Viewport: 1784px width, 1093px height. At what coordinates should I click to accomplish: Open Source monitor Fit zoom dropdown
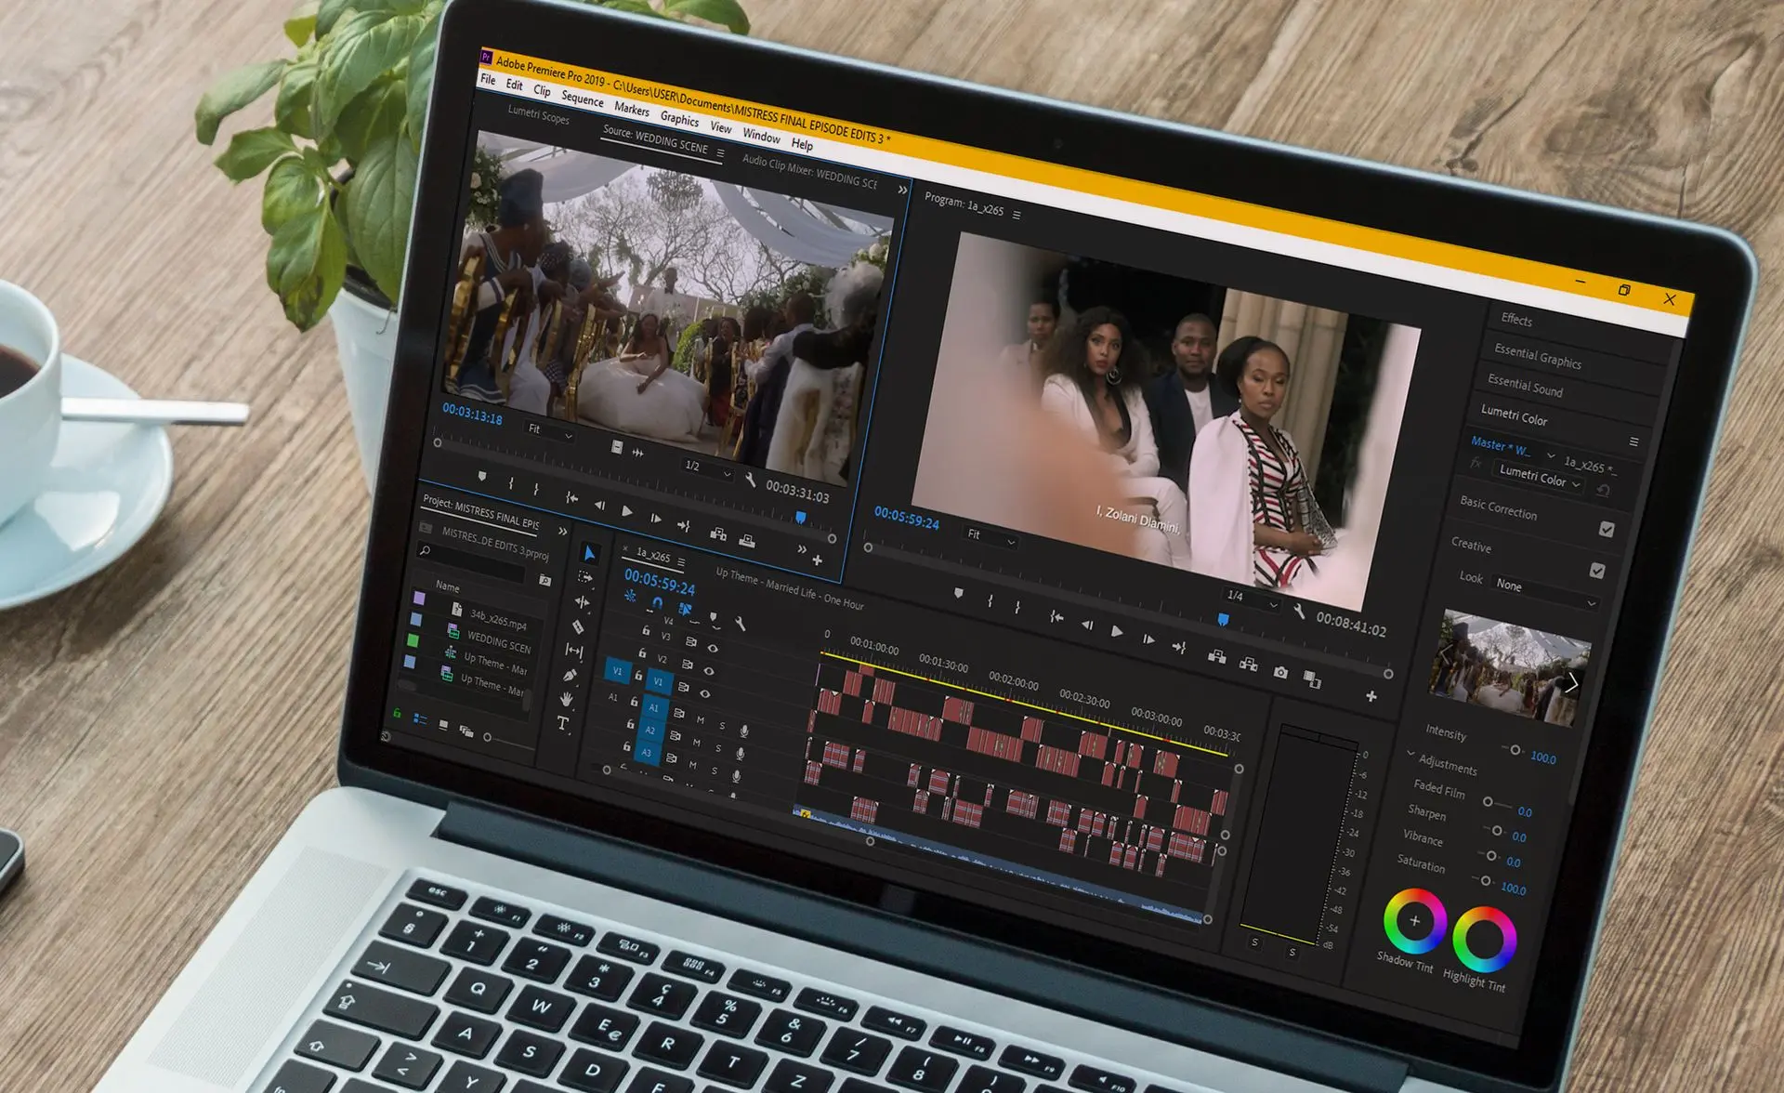(550, 431)
